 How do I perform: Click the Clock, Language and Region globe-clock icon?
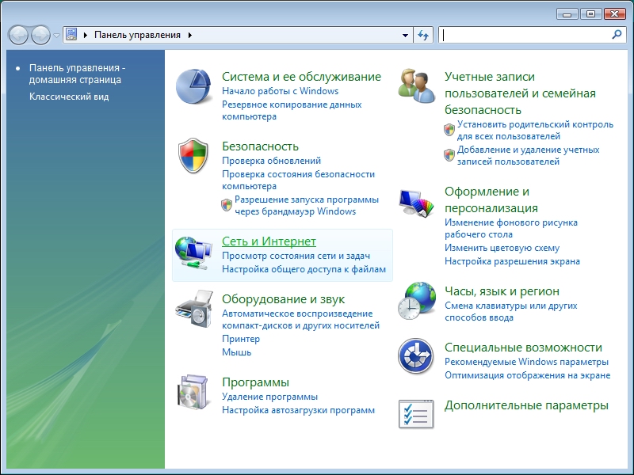[417, 302]
